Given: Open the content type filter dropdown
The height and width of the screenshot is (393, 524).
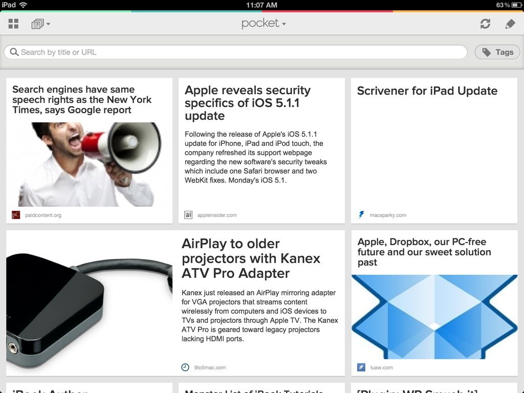Looking at the screenshot, I should point(40,24).
